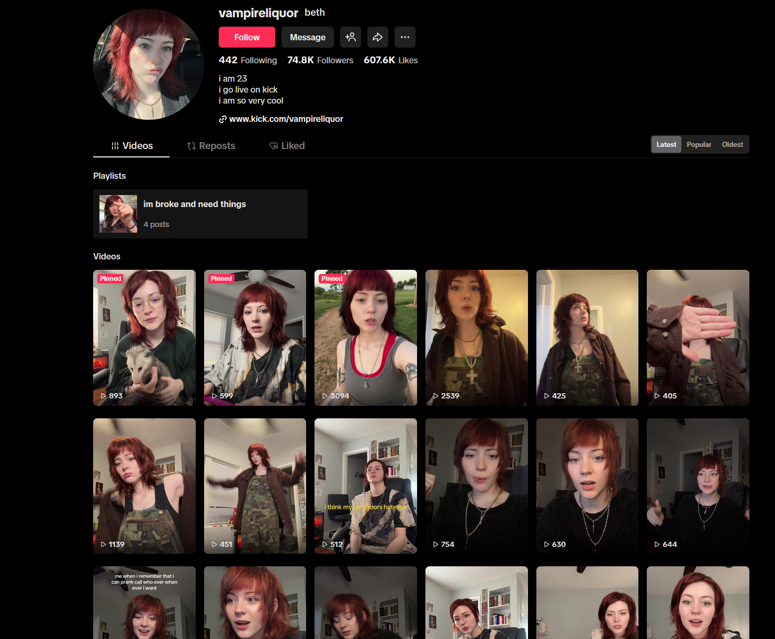
Task: Click the share arrow icon
Action: (378, 37)
